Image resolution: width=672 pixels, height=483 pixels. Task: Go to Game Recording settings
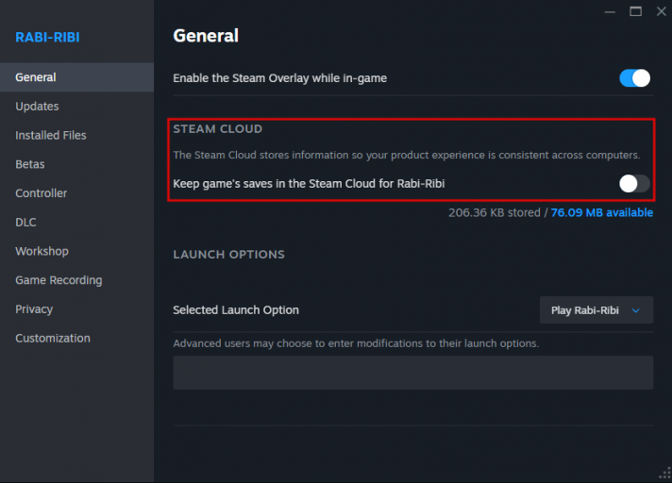point(59,280)
